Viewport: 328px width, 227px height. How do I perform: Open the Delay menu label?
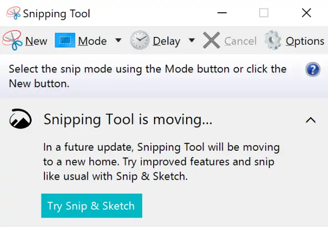click(166, 42)
